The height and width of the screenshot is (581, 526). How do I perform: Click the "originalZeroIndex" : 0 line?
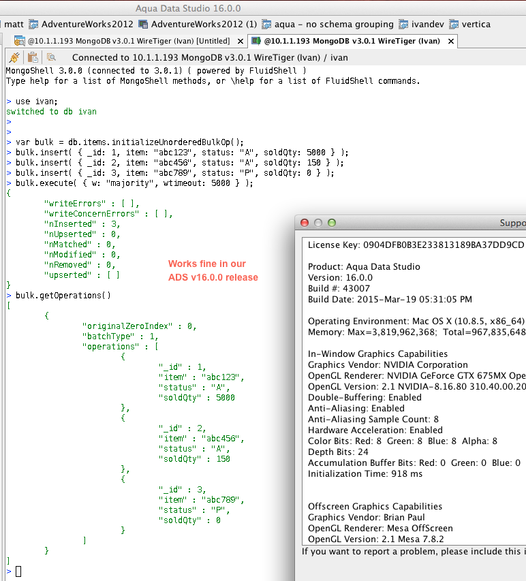(140, 326)
